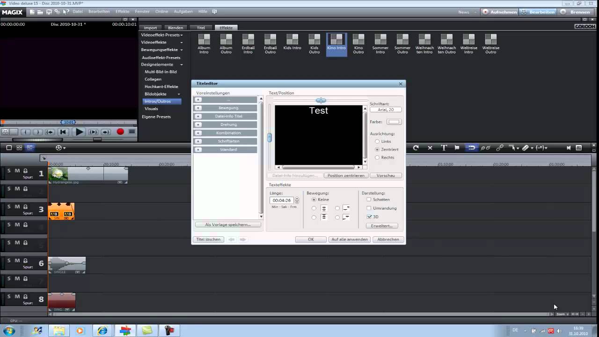Solo track 3 with the S button
Image resolution: width=599 pixels, height=337 pixels.
pyautogui.click(x=9, y=206)
